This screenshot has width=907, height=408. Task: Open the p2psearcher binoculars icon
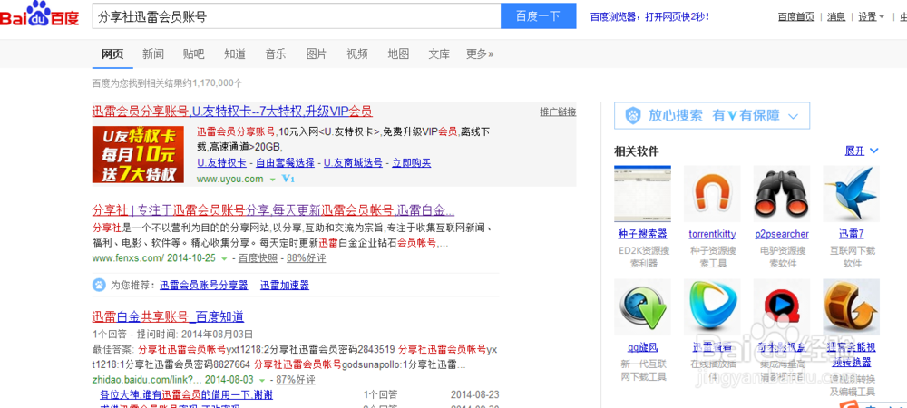[782, 194]
